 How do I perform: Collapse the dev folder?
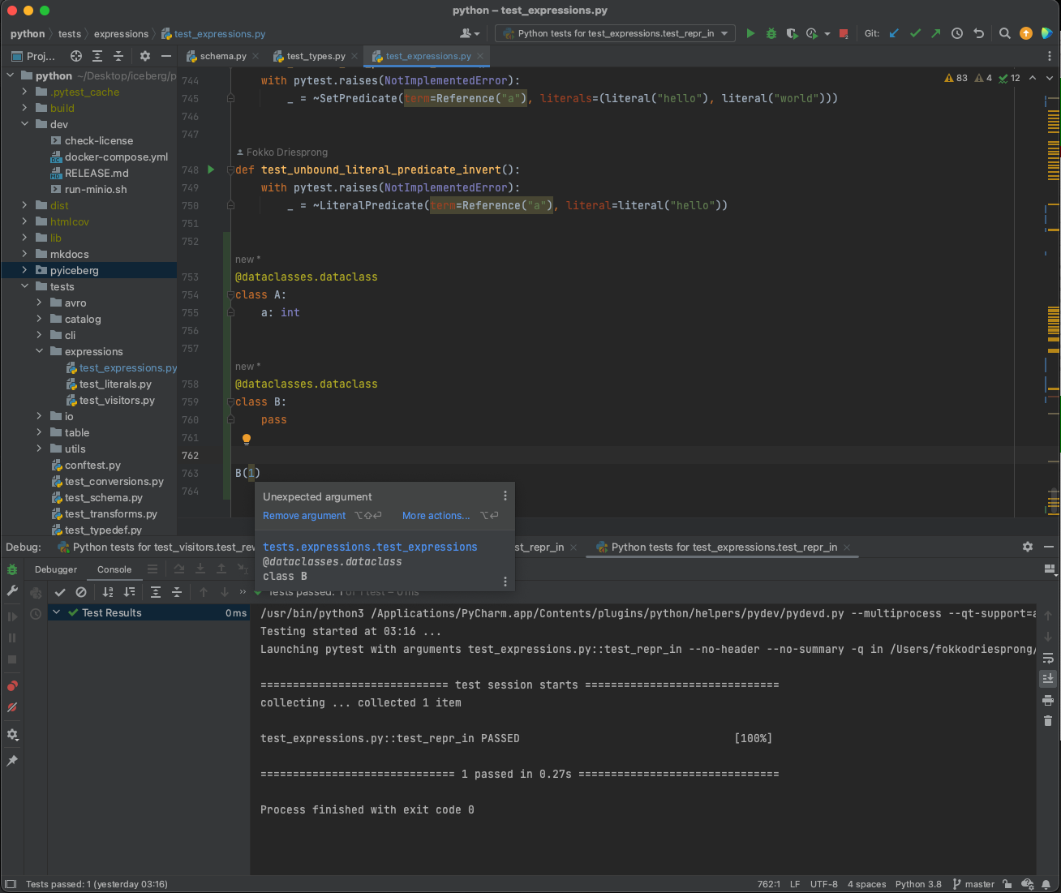pyautogui.click(x=24, y=124)
